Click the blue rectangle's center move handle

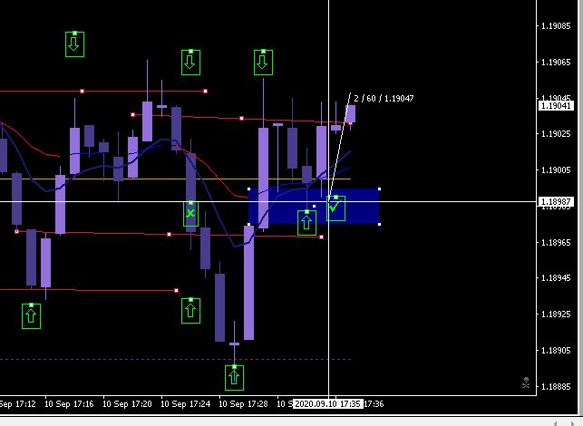tap(315, 207)
